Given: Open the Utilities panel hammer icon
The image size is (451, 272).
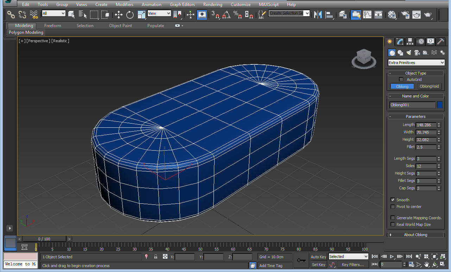Looking at the screenshot, I should point(440,42).
